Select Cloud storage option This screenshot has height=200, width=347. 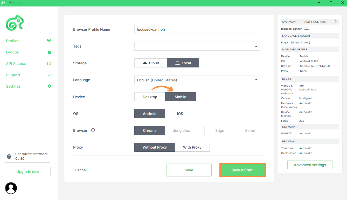[x=151, y=63]
